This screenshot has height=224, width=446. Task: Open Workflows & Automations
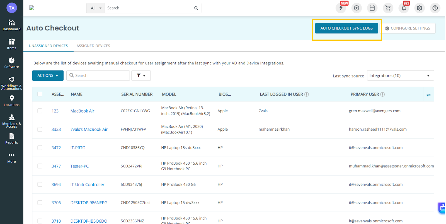pos(11,83)
